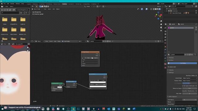
Task: Open the node editor Node menu
Action: tap(59, 41)
